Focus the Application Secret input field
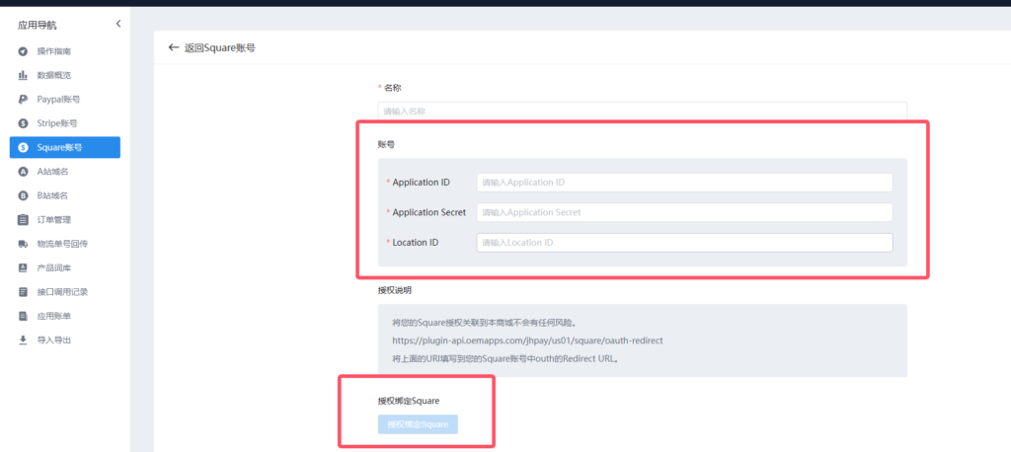This screenshot has height=452, width=1011. (x=685, y=212)
